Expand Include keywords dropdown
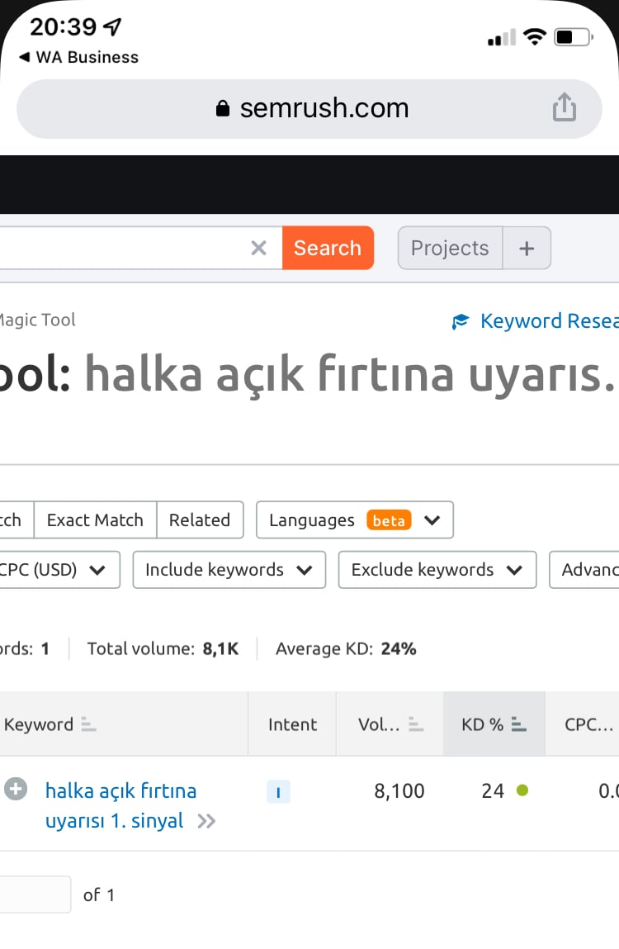 click(229, 570)
